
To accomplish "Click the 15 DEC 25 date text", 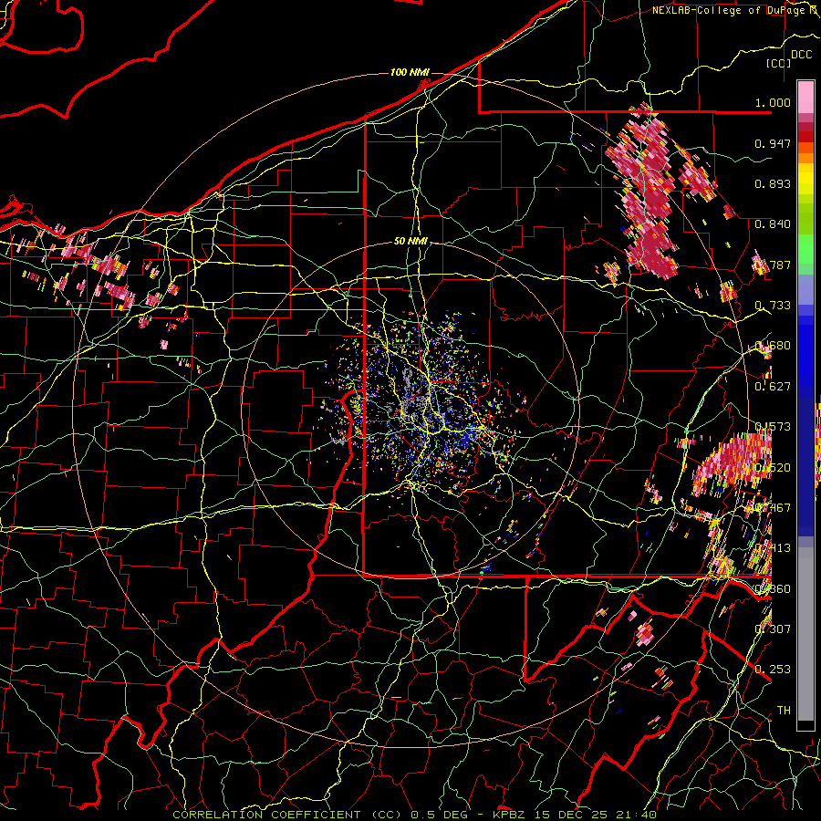I will 570,815.
